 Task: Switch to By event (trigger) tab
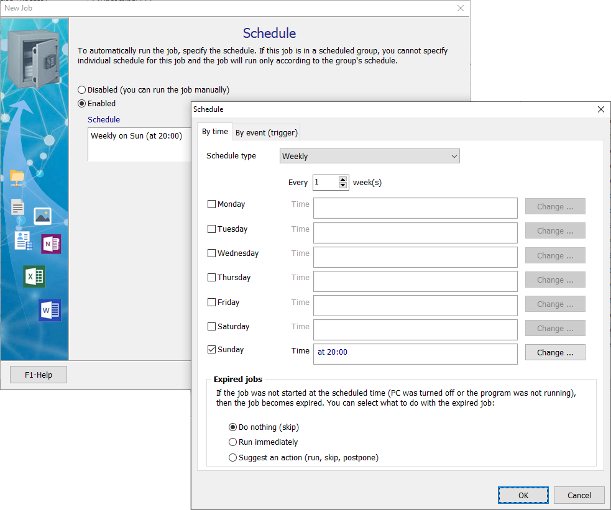[x=267, y=133]
